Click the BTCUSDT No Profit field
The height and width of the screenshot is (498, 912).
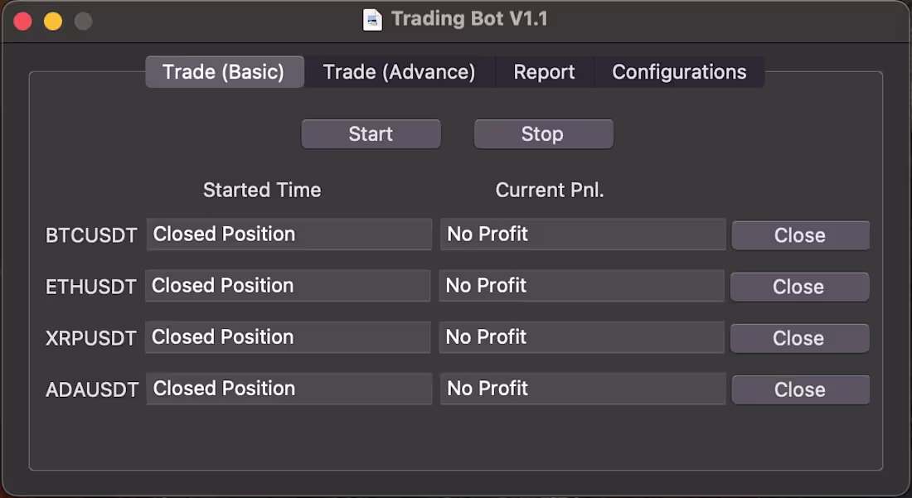coord(582,234)
